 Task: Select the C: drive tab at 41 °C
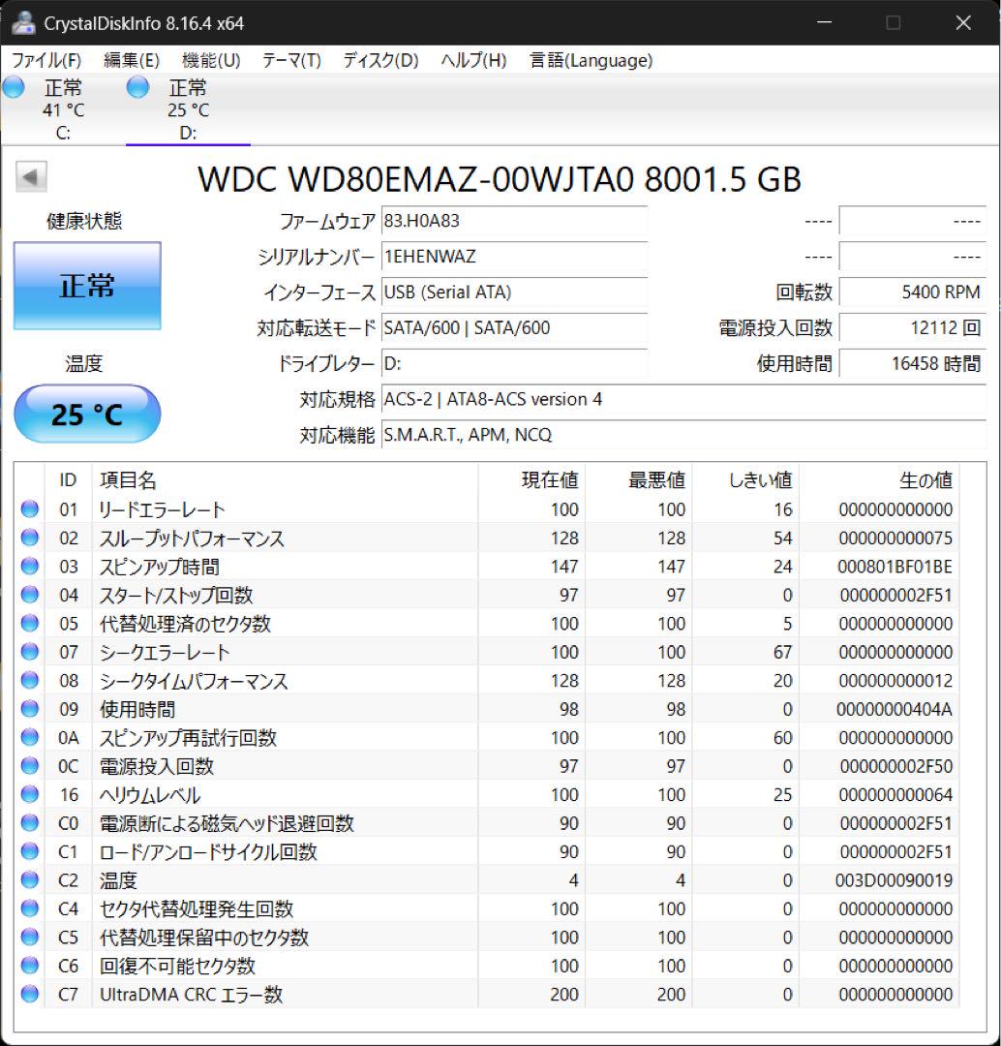pyautogui.click(x=63, y=109)
